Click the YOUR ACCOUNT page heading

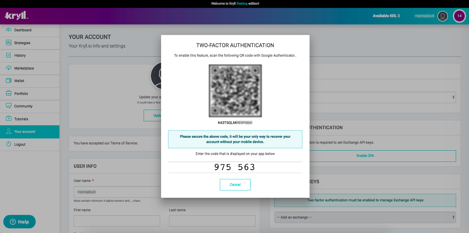(90, 37)
